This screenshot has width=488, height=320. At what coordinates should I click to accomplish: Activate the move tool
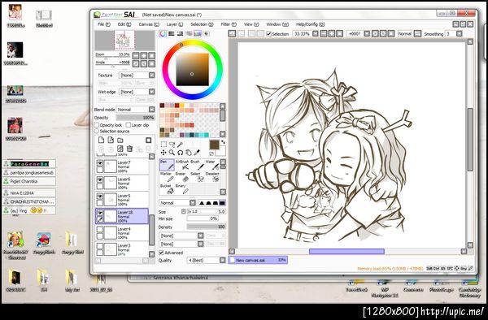(163, 153)
